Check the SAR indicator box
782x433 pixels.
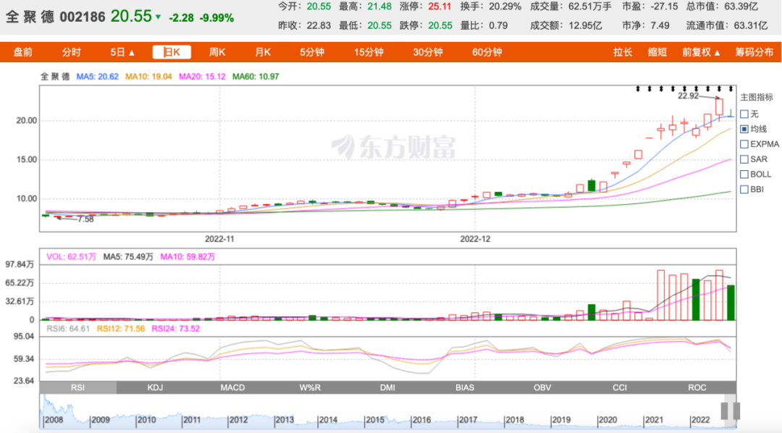744,159
